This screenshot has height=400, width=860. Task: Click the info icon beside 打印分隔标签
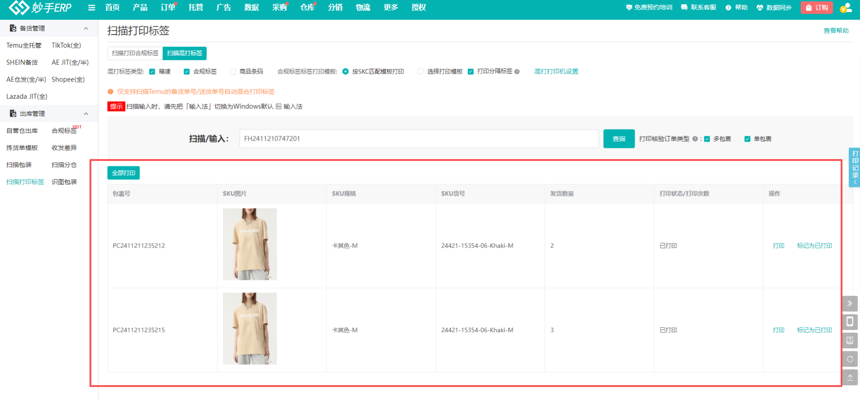pyautogui.click(x=517, y=71)
